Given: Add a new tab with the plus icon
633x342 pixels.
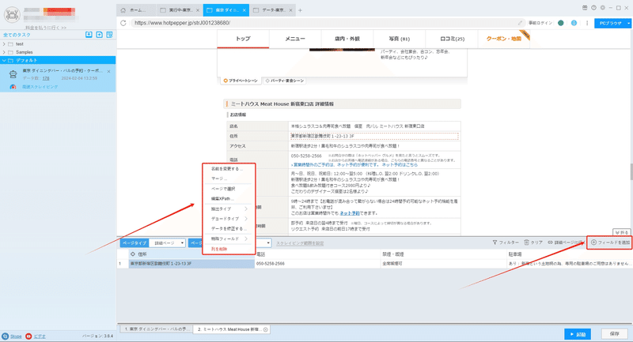Looking at the screenshot, I should click(x=300, y=10).
